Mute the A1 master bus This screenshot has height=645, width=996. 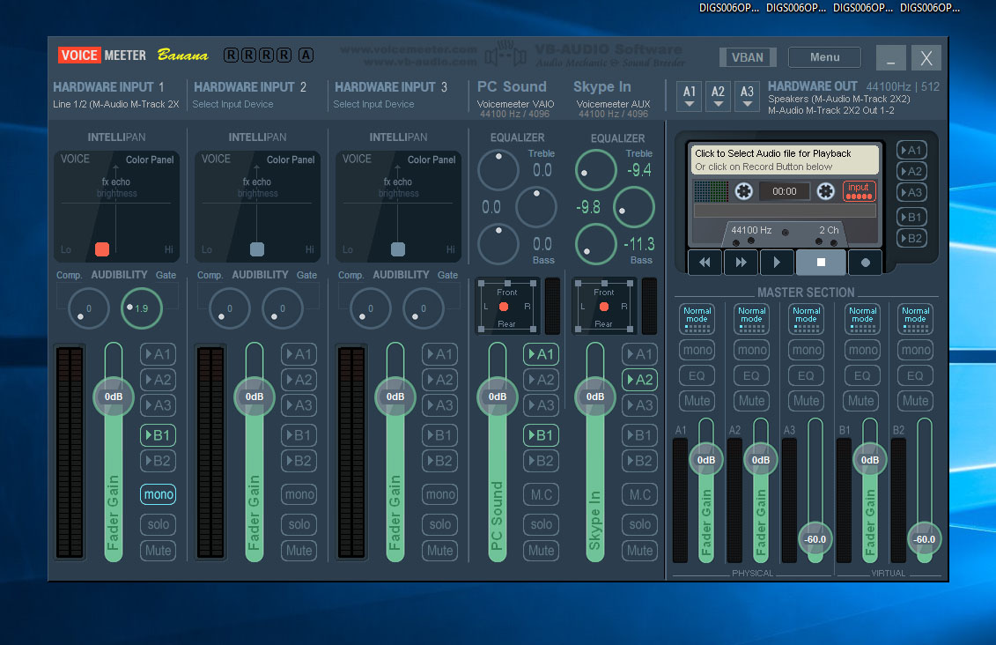click(x=697, y=401)
